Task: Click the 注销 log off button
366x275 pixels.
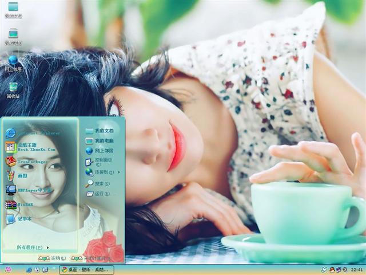Action: (x=52, y=258)
